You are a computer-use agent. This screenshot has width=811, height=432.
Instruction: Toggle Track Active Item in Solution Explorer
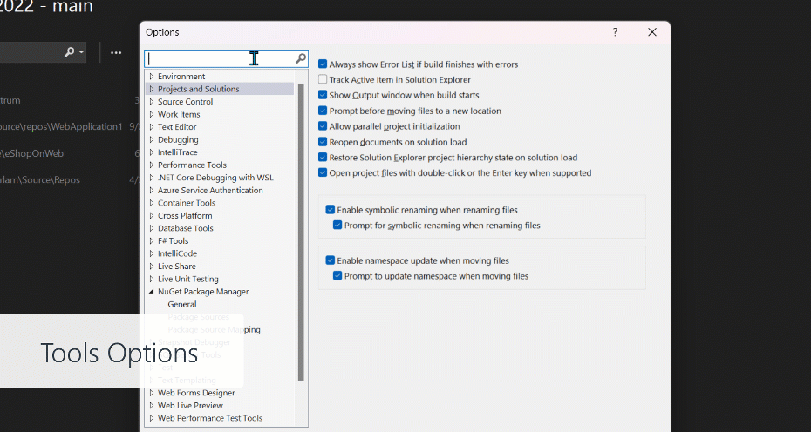click(324, 79)
